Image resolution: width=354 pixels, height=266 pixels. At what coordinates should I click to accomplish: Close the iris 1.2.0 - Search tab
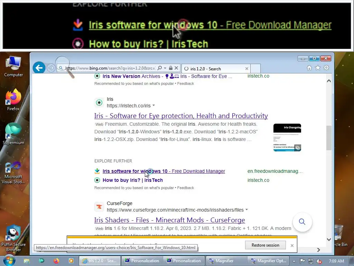click(246, 69)
